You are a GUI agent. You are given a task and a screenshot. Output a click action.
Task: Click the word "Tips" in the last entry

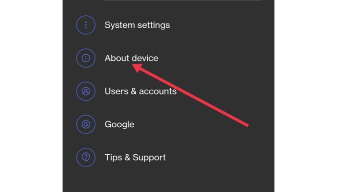(x=113, y=158)
